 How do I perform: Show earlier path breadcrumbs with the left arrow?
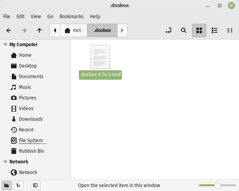[x=55, y=30]
